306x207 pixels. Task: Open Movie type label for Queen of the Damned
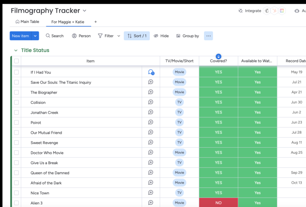tap(179, 172)
